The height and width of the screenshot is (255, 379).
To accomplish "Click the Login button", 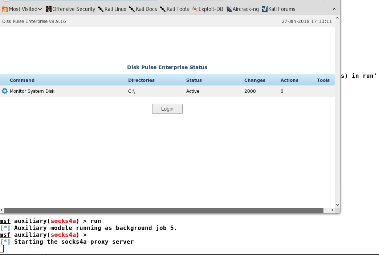I will [167, 109].
